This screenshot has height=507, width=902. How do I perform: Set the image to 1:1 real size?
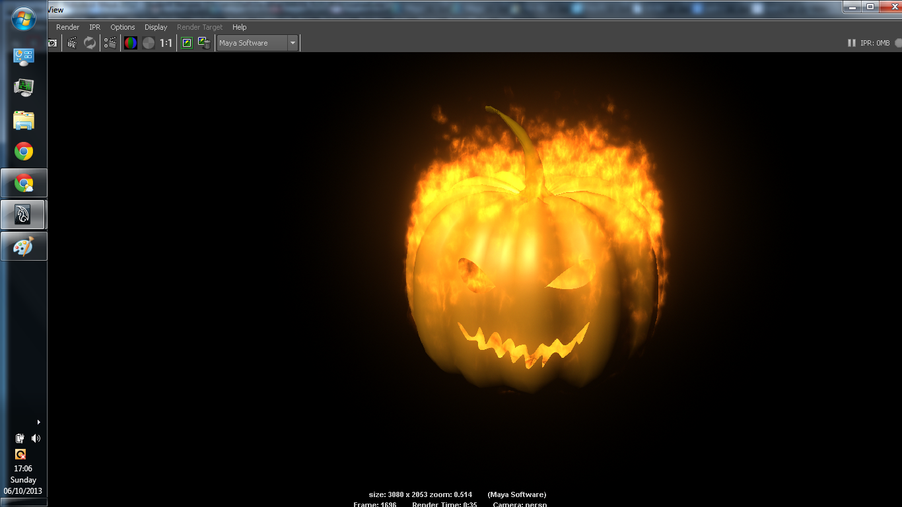166,43
